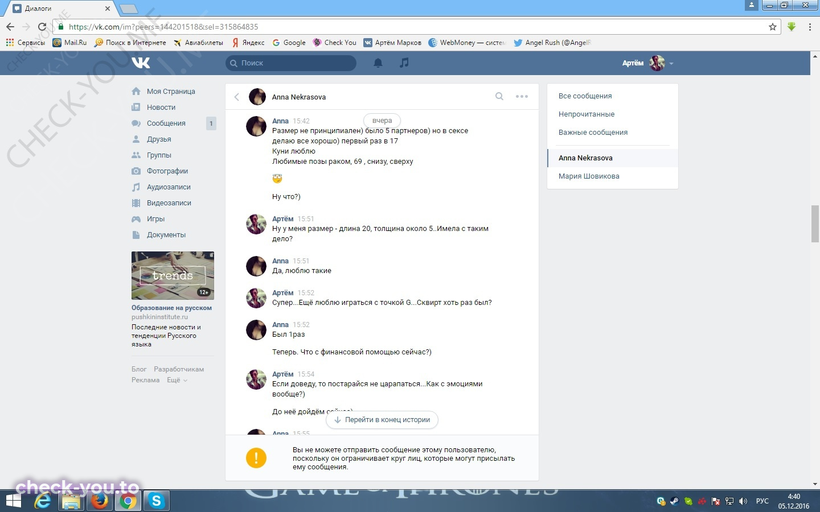Open the Google bookmark
The width and height of the screenshot is (820, 512).
pos(289,43)
